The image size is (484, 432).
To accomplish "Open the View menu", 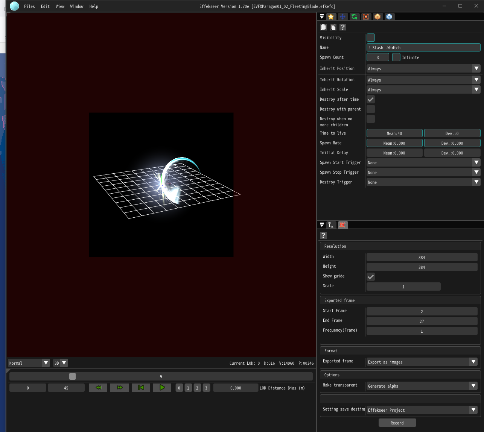I will [60, 6].
